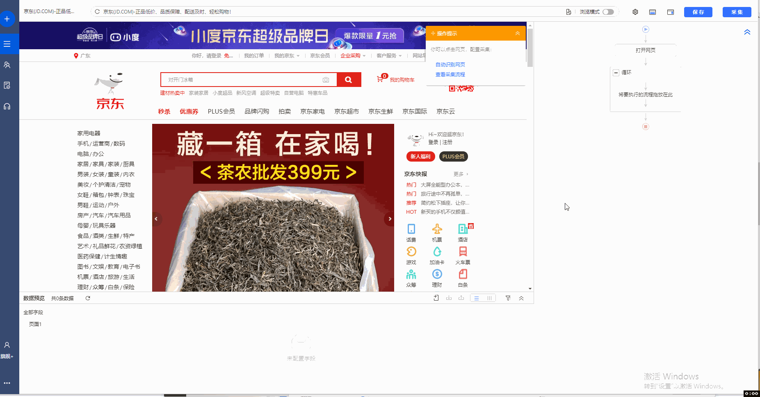Collapse the workflow panel double chevron
The image size is (760, 397).
pyautogui.click(x=747, y=32)
